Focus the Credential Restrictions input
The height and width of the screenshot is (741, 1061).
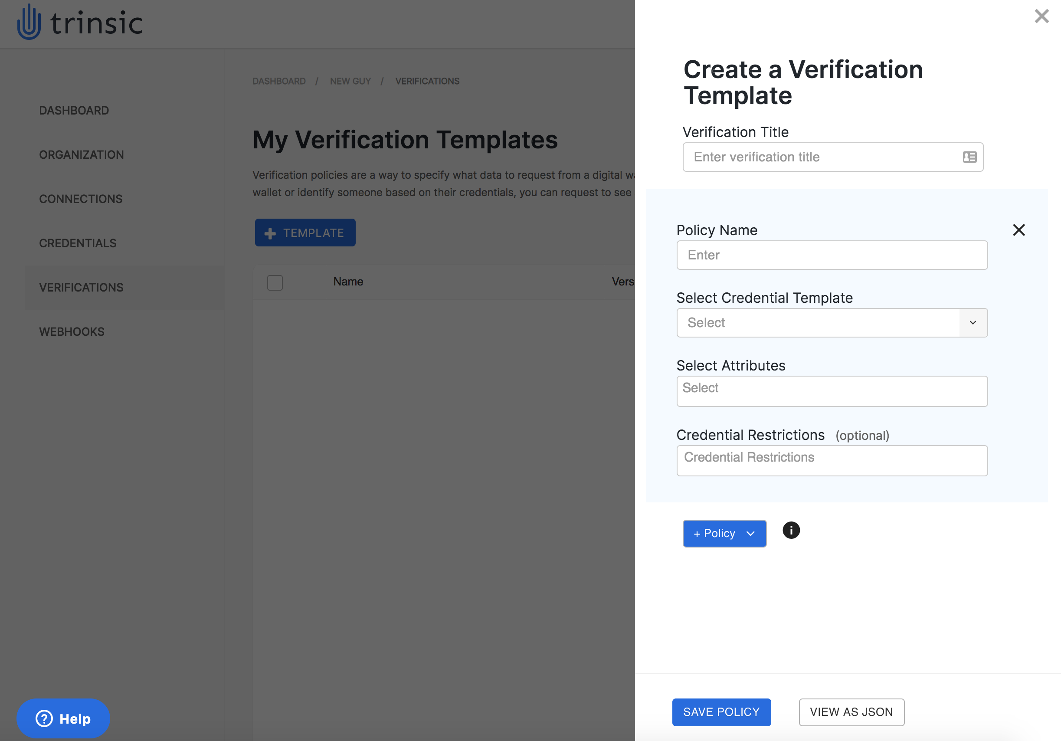(x=832, y=460)
